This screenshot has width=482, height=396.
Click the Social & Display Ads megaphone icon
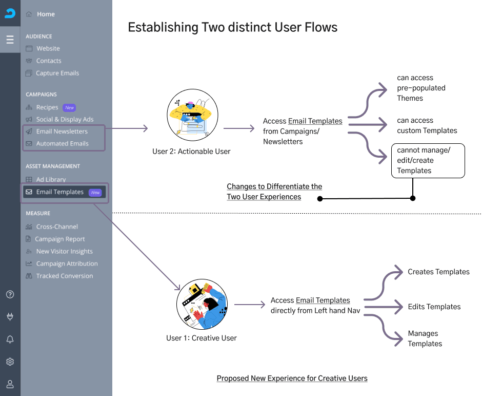point(29,119)
